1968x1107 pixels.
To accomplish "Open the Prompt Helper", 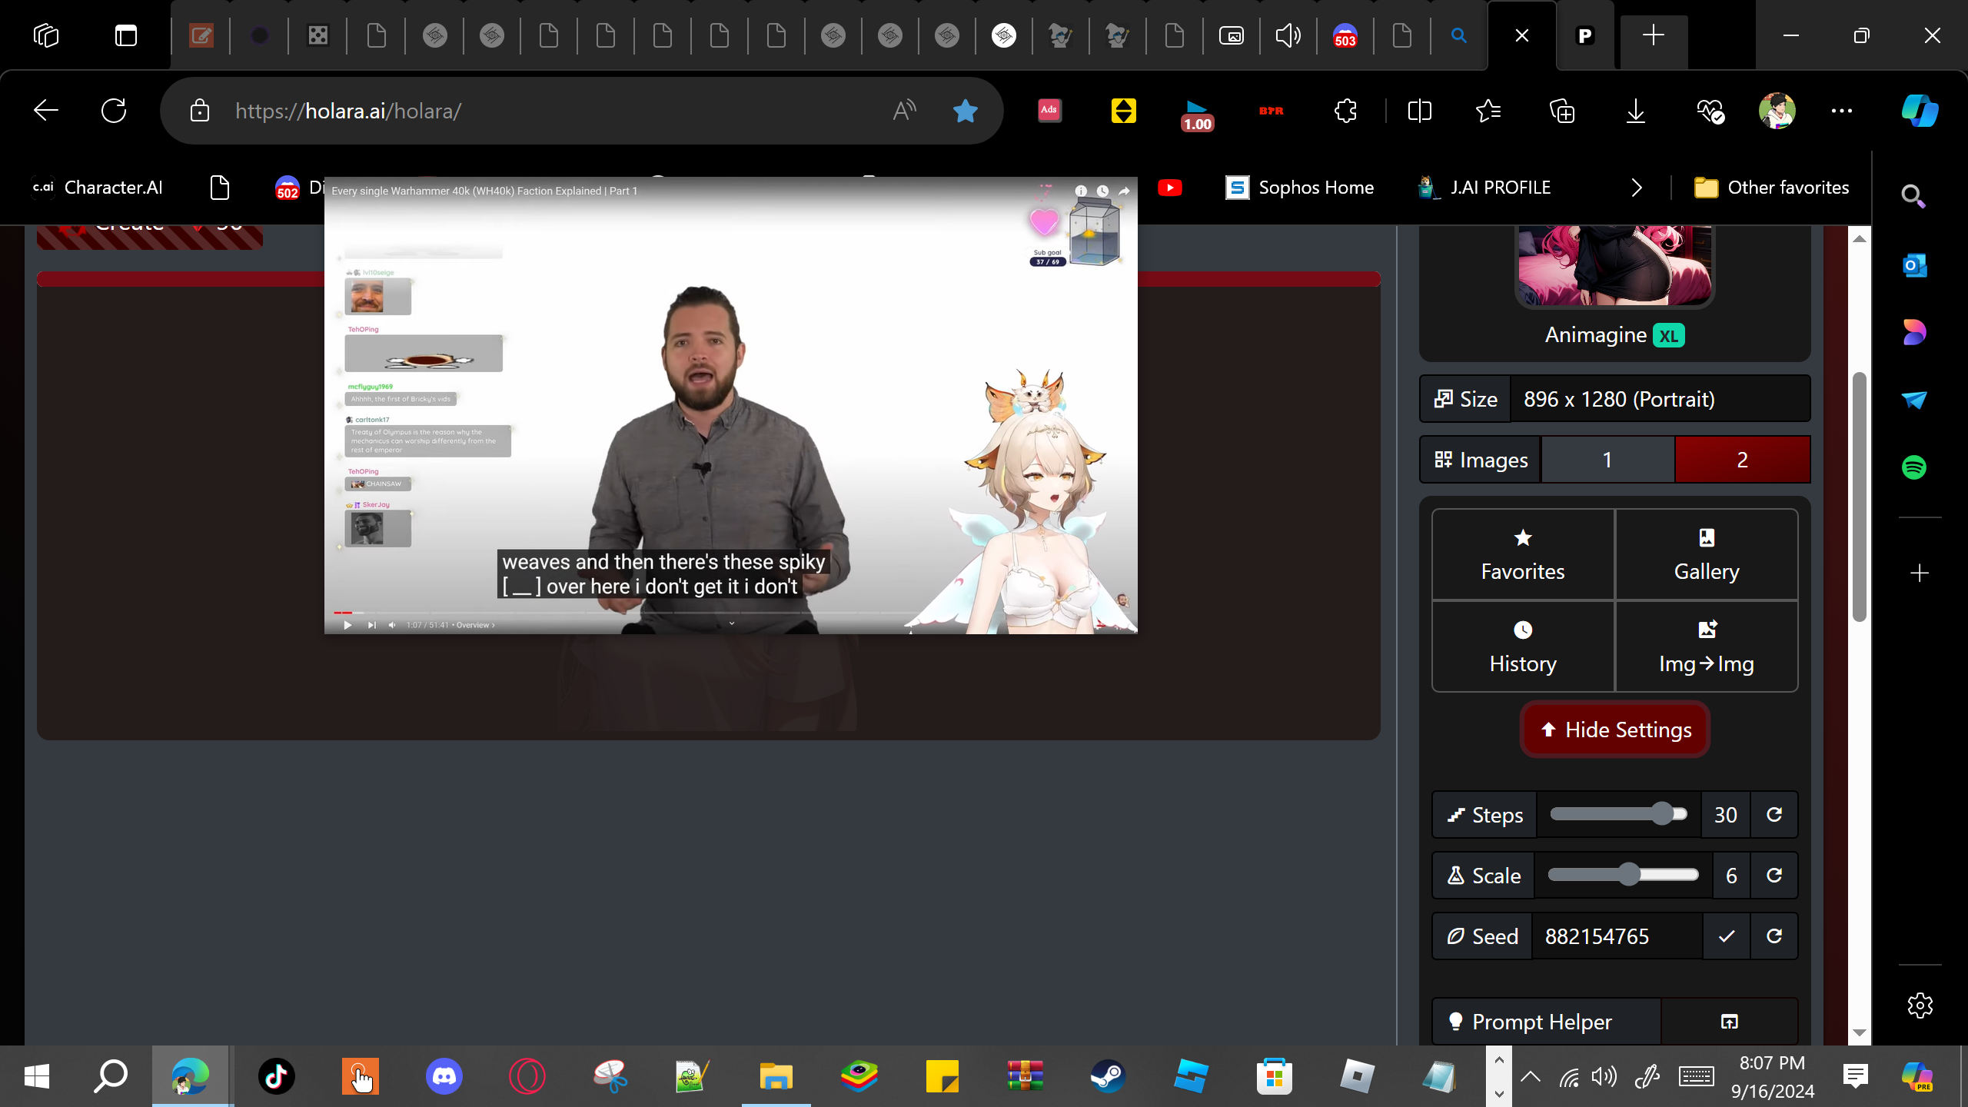I will (x=1546, y=1022).
